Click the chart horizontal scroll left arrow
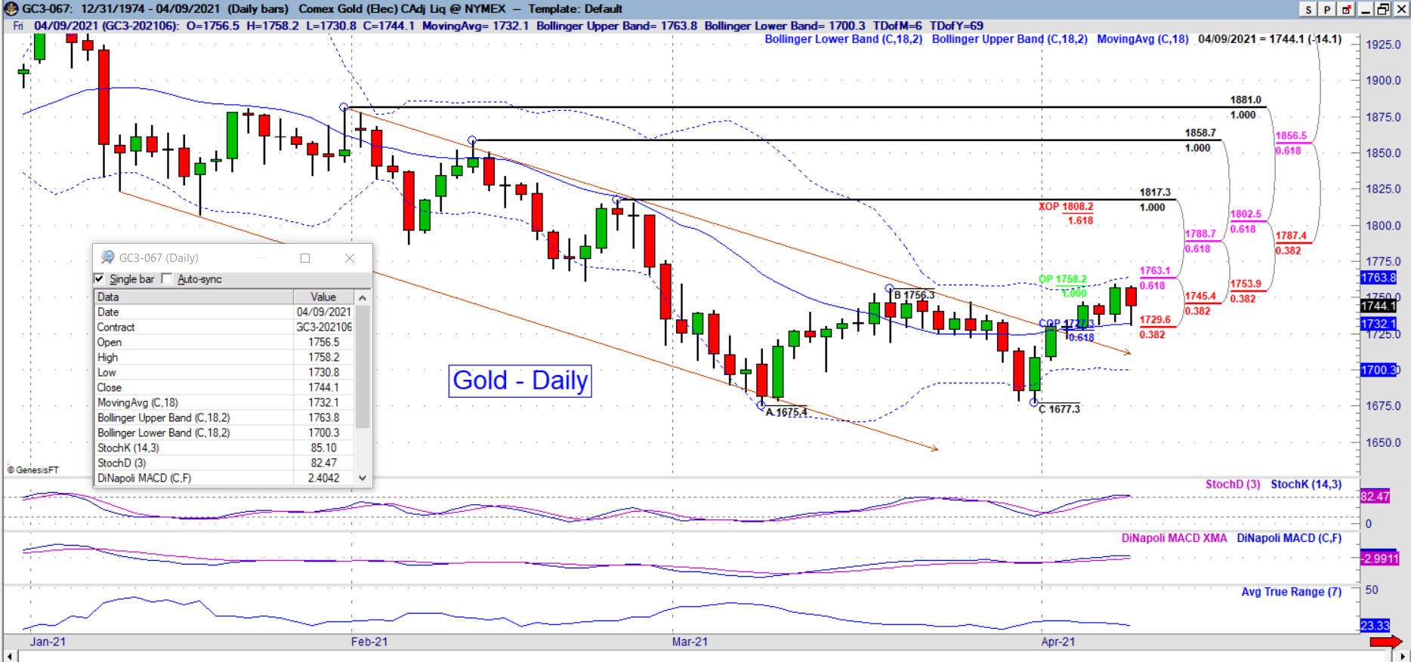Viewport: 1411px width, 662px height. coord(11,657)
